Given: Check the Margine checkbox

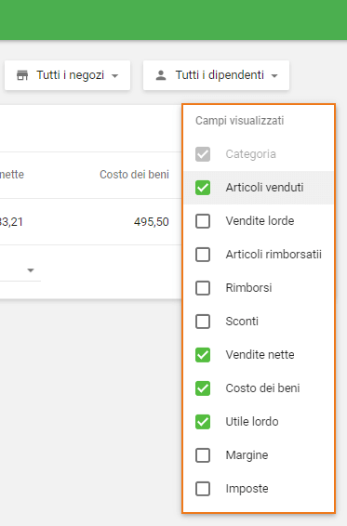Looking at the screenshot, I should tap(203, 455).
